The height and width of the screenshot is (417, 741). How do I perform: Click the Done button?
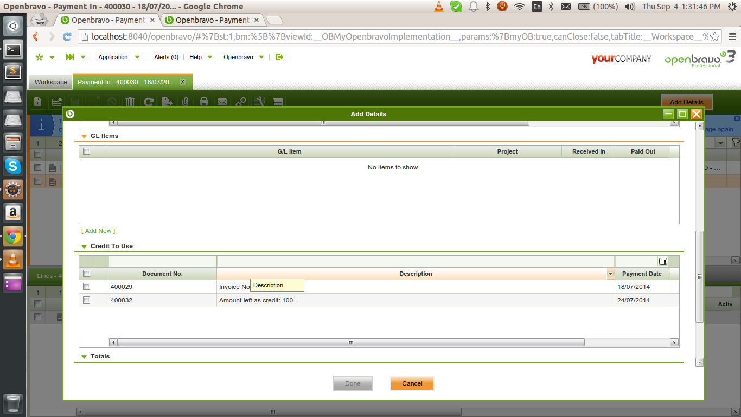pos(353,383)
